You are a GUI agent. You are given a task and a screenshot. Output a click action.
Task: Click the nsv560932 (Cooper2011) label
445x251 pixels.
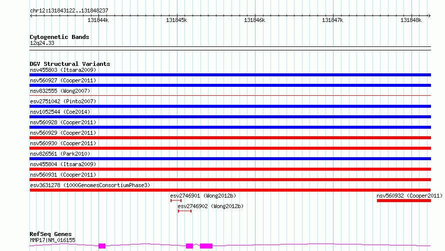tap(409, 196)
